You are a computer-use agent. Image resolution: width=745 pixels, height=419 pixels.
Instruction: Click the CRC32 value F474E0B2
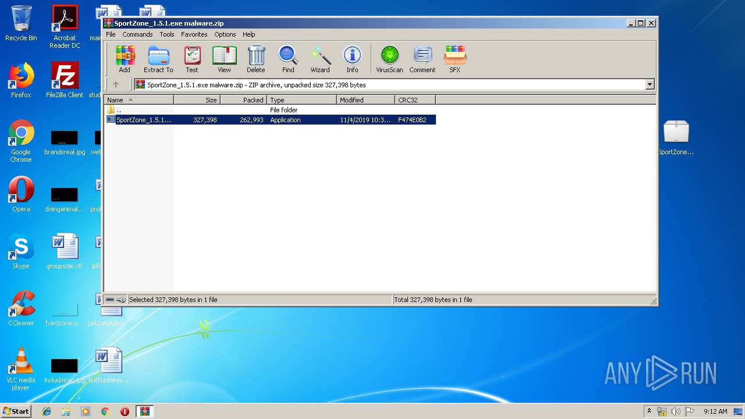[x=412, y=120]
